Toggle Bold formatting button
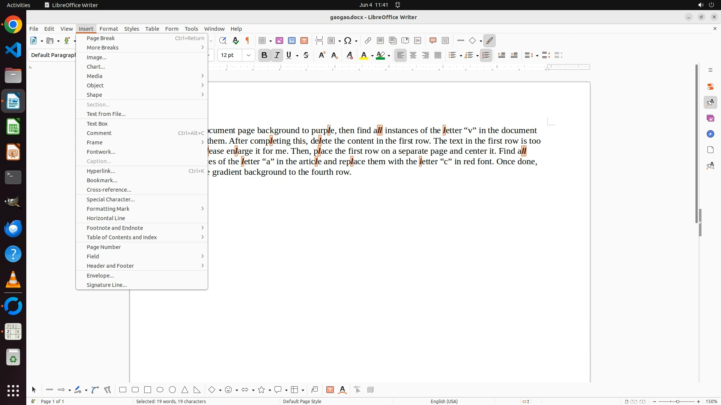This screenshot has width=721, height=405. coord(264,55)
